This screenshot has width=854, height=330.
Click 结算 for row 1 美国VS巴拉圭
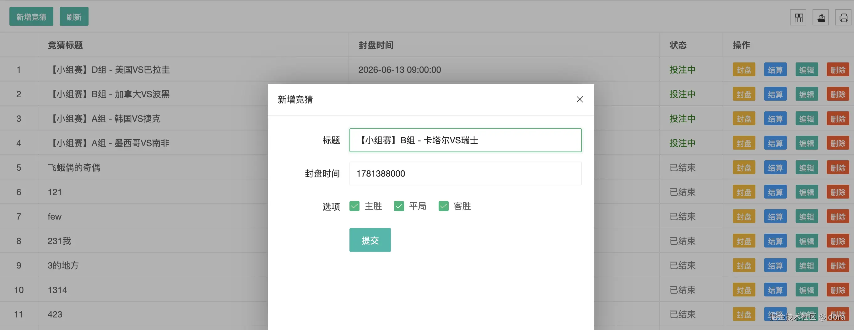point(776,70)
